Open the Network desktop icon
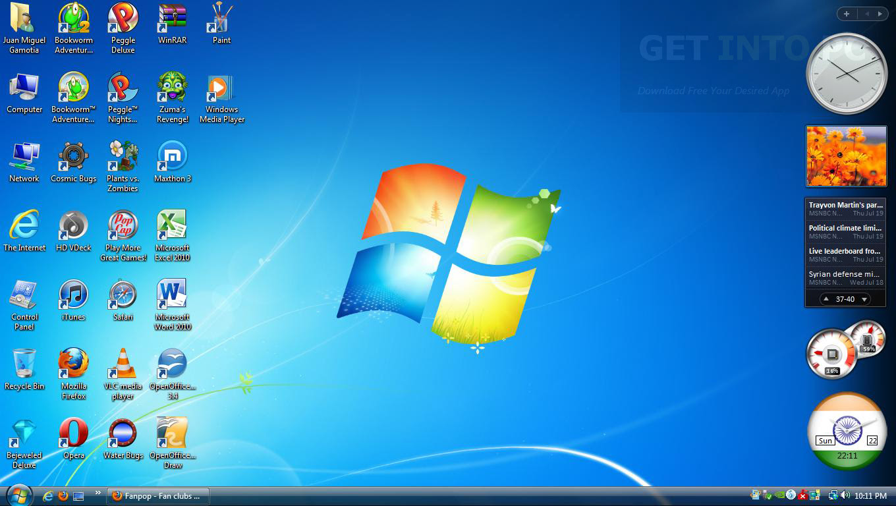The height and width of the screenshot is (506, 896). coord(24,162)
